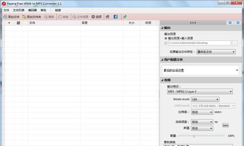Open the 编码器 menu
244x146 pixels.
[33, 10]
